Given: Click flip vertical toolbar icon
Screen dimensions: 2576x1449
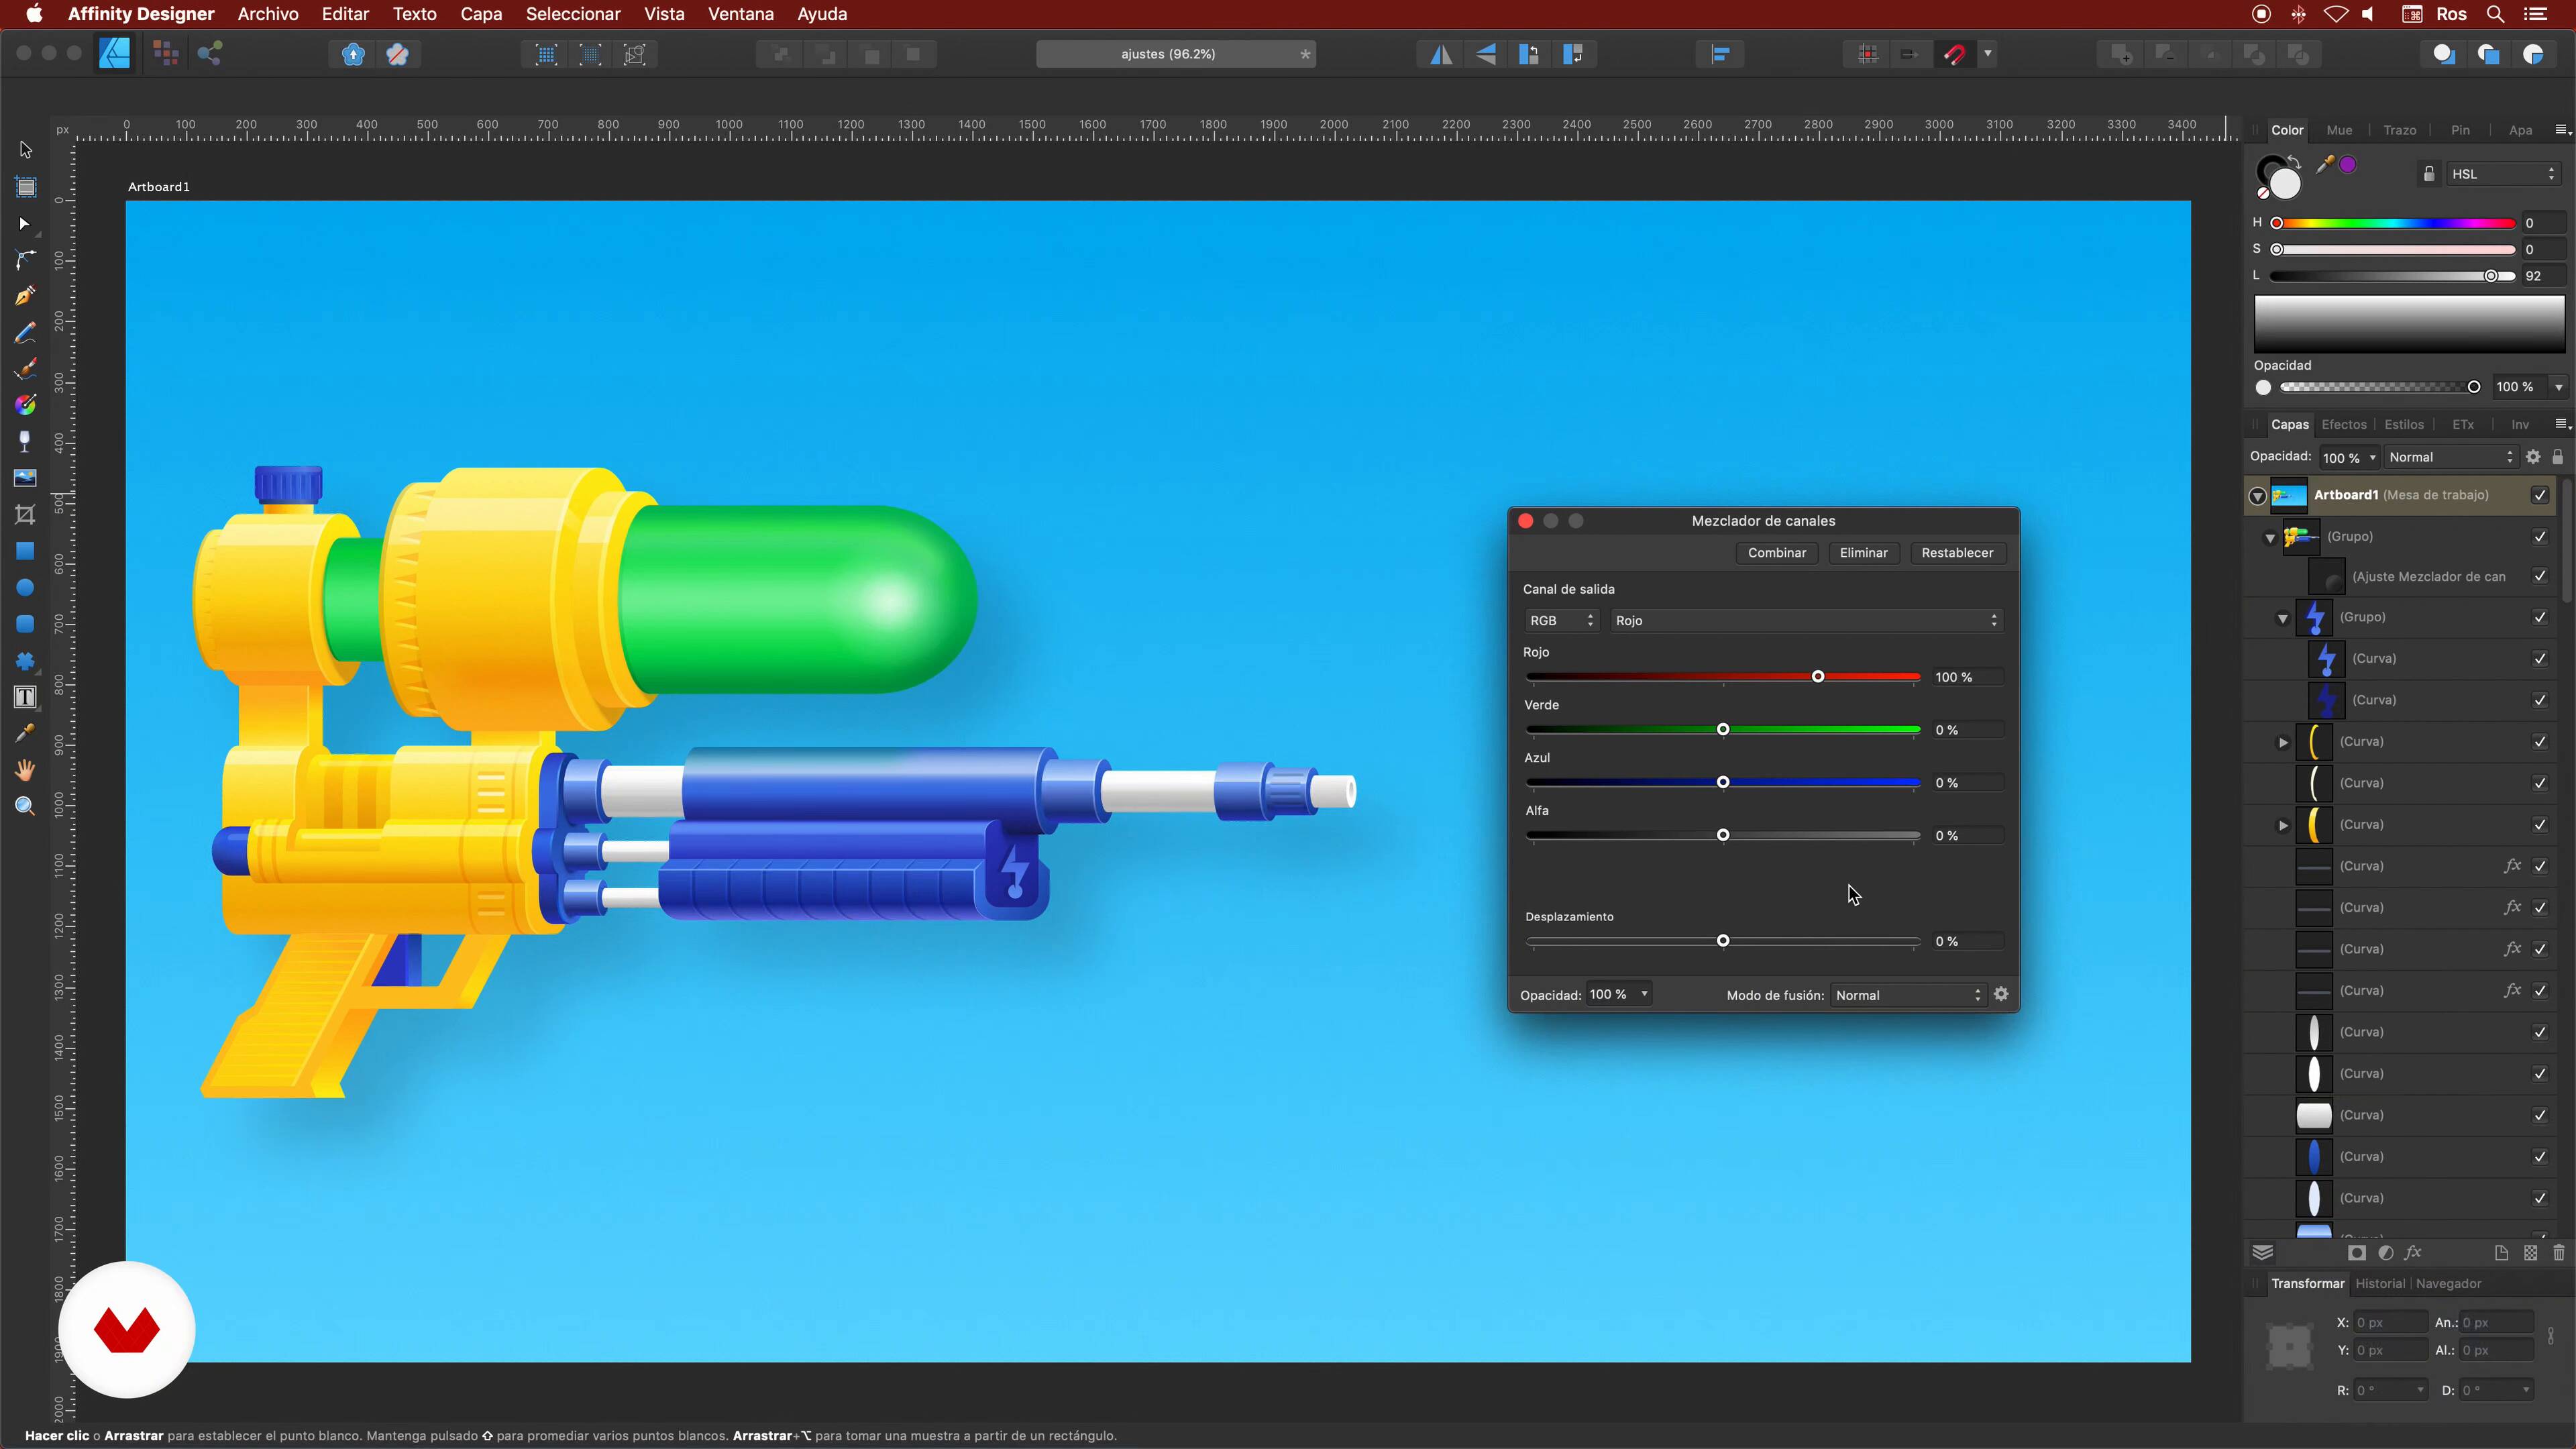Looking at the screenshot, I should [x=1486, y=54].
